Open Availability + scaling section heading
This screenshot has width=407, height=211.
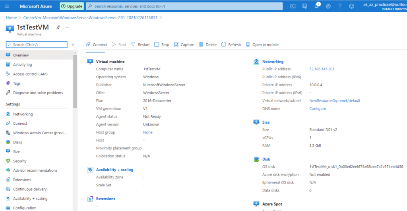(114, 170)
